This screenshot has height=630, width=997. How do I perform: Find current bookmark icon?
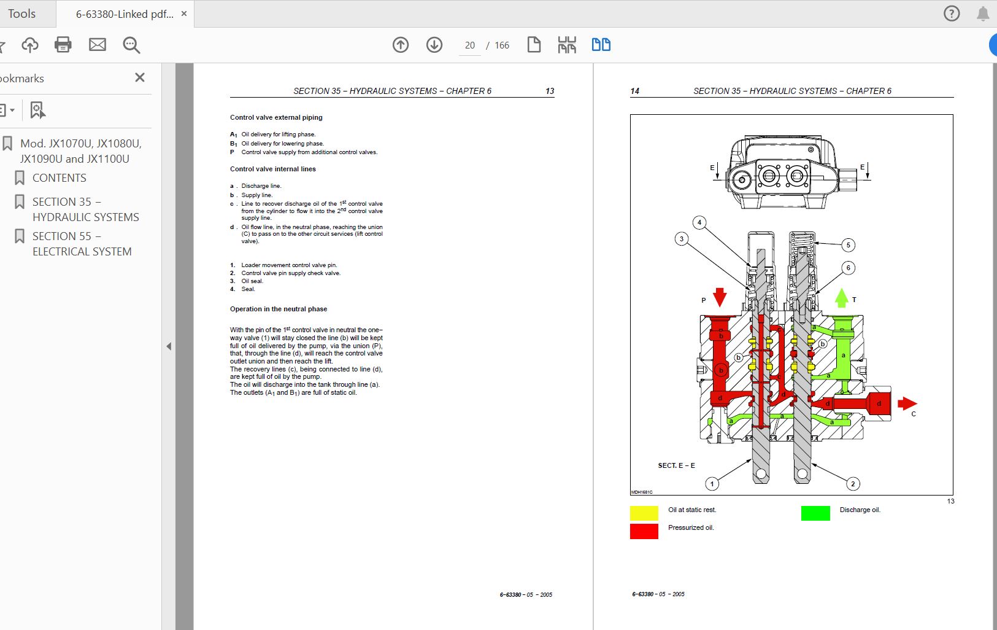coord(37,111)
